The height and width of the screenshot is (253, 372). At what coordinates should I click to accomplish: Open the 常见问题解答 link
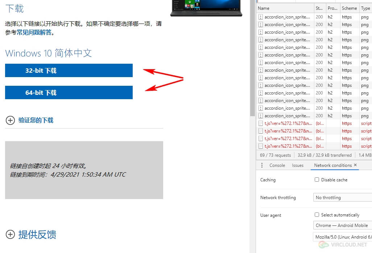[34, 32]
